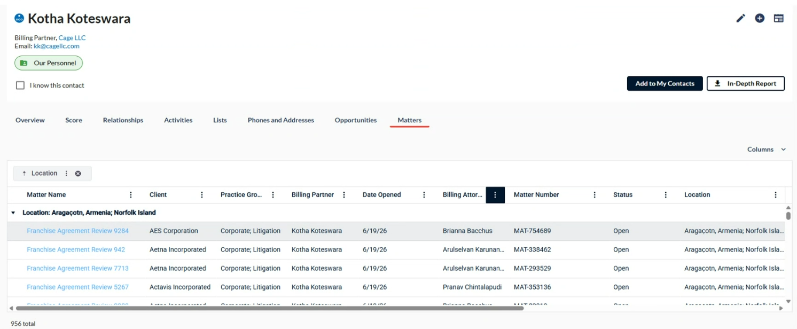Open the Activities tab

(178, 120)
